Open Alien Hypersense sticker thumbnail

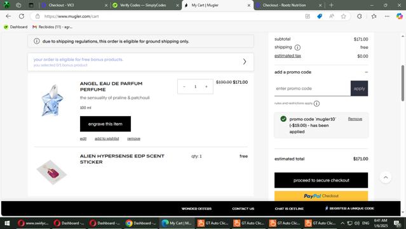tap(51, 172)
